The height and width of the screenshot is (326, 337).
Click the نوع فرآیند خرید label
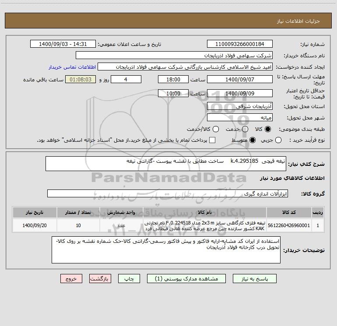click(x=307, y=140)
